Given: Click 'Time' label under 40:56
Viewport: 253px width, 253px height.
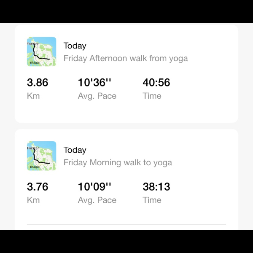Looking at the screenshot, I should (152, 96).
